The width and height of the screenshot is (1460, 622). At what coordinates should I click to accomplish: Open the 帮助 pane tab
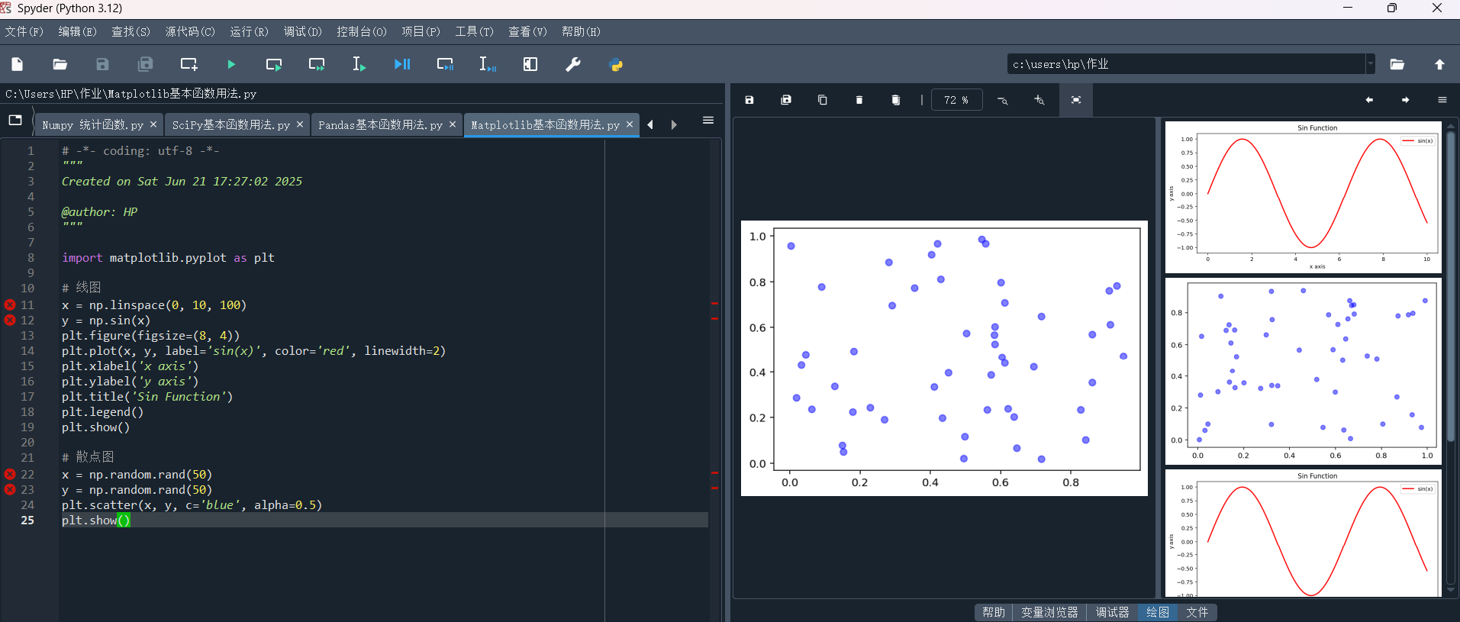coord(994,612)
